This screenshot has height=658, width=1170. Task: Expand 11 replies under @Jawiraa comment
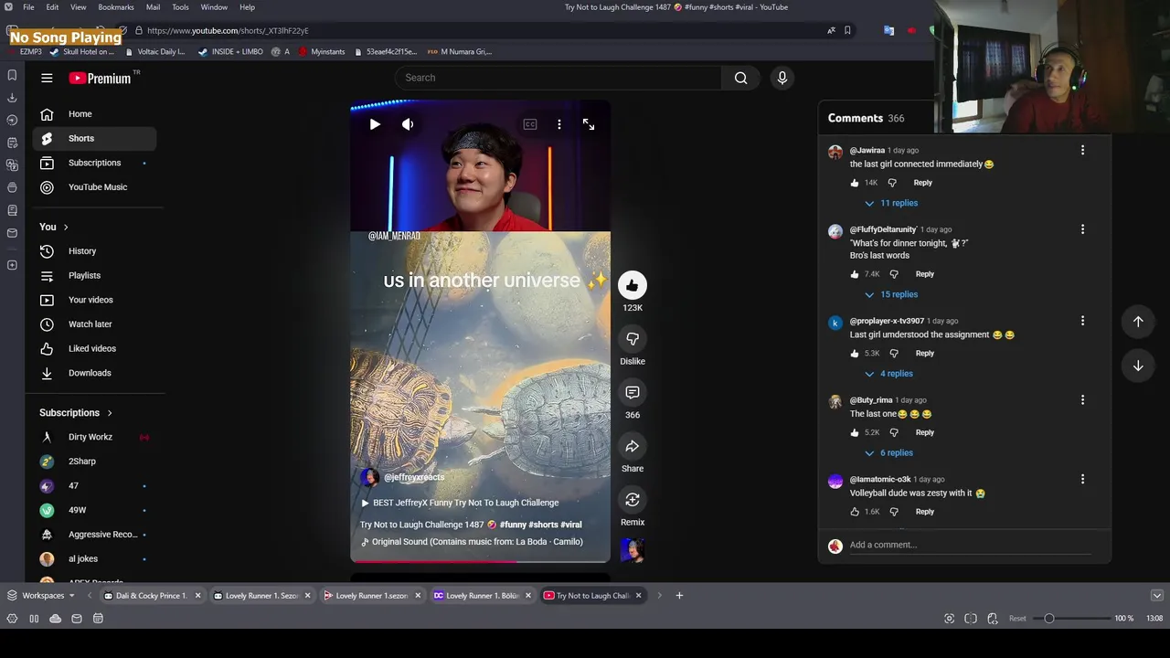tap(892, 203)
